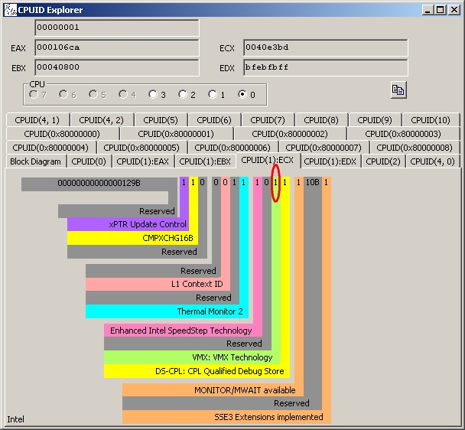Viewport: 465px width, 430px height.
Task: Click the cyan Thermal Monitor 2 bar
Action: pos(167,311)
